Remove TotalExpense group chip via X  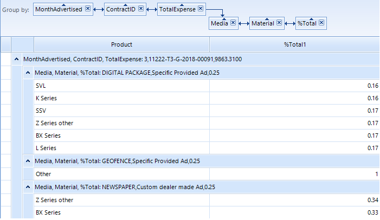201,9
